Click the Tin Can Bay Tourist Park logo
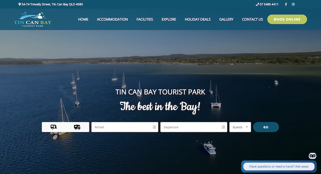 click(33, 19)
